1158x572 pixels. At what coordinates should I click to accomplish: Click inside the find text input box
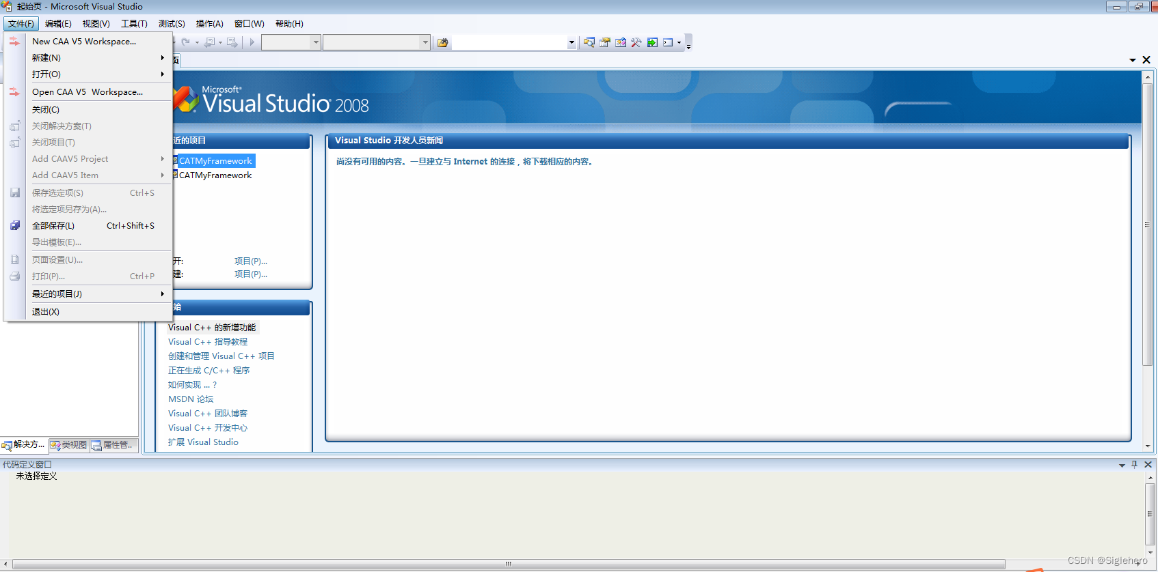pyautogui.click(x=509, y=42)
